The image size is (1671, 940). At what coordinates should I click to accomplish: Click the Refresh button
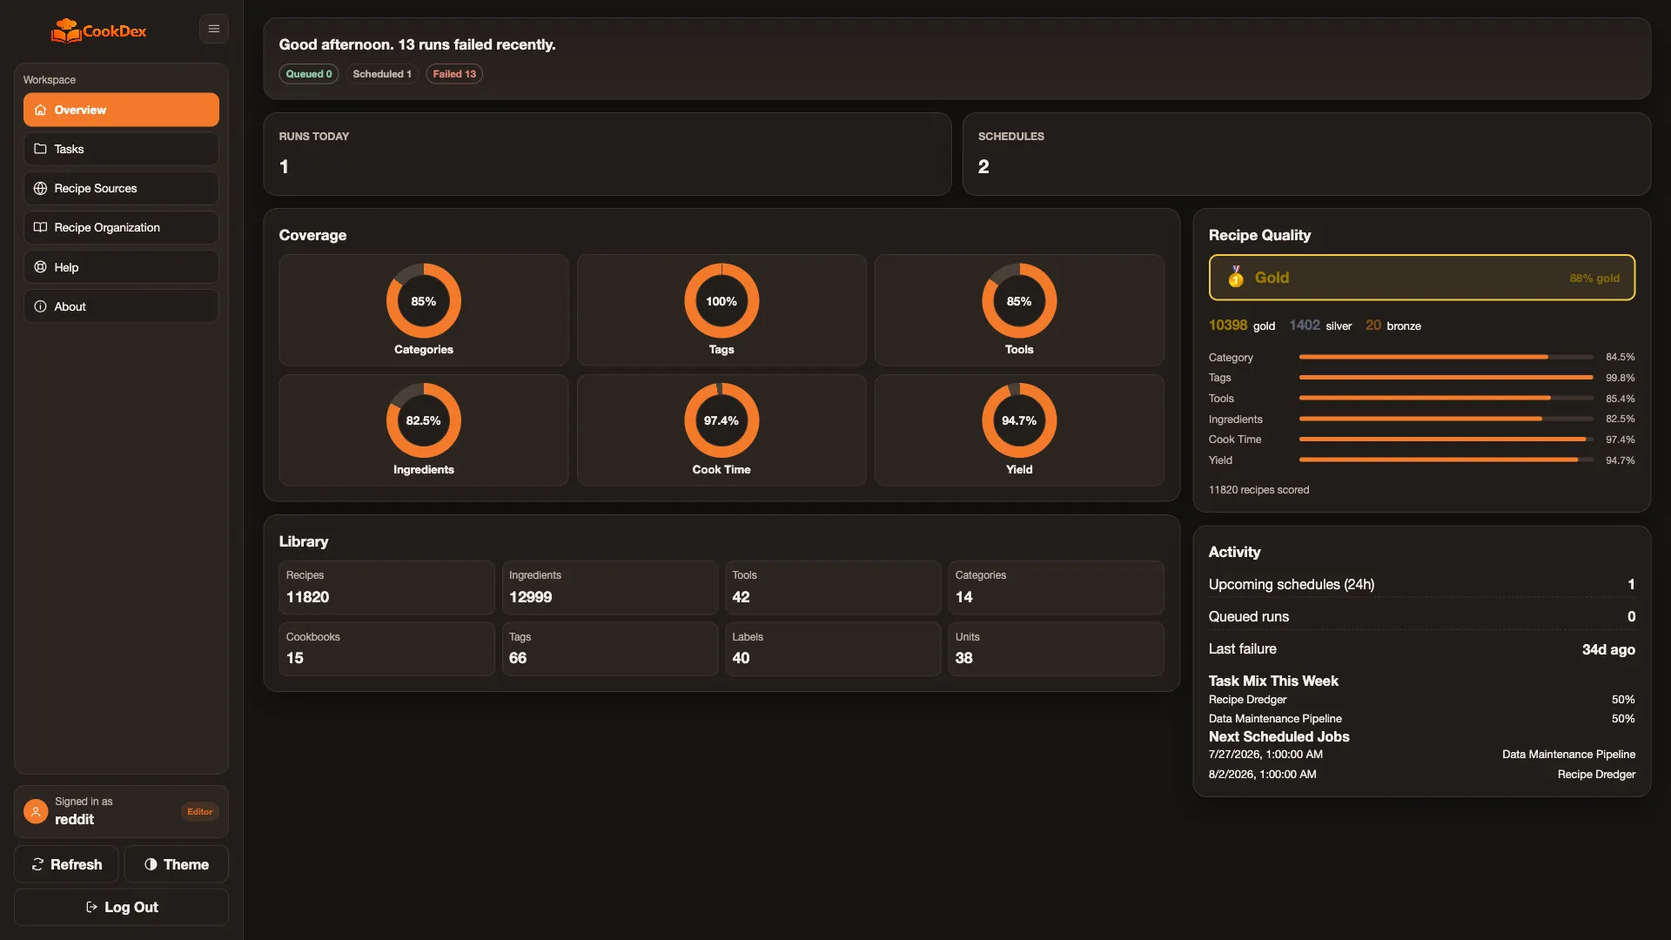coord(66,864)
